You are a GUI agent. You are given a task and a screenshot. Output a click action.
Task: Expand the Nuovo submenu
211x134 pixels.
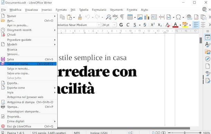coord(55,16)
